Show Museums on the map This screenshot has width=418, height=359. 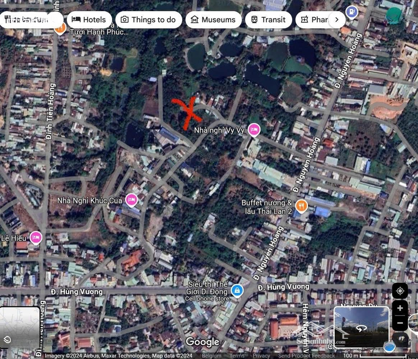point(213,20)
